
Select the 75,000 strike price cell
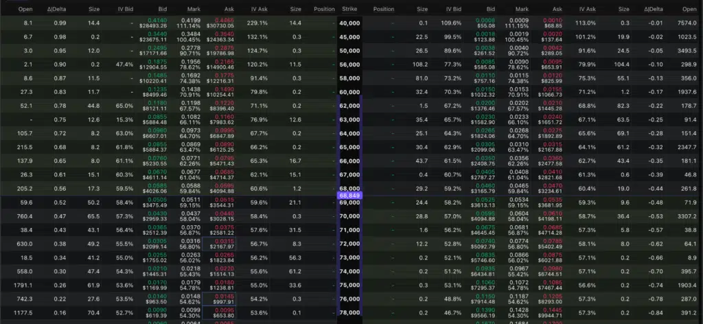click(351, 285)
